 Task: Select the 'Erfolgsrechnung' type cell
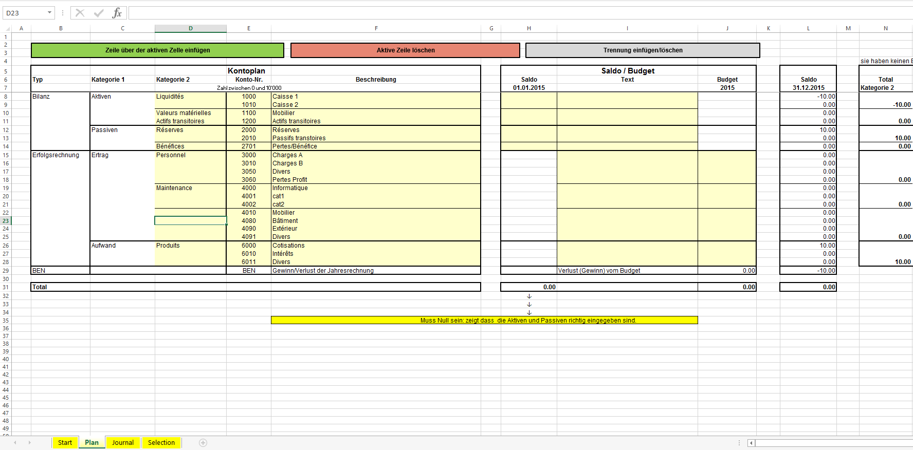61,155
